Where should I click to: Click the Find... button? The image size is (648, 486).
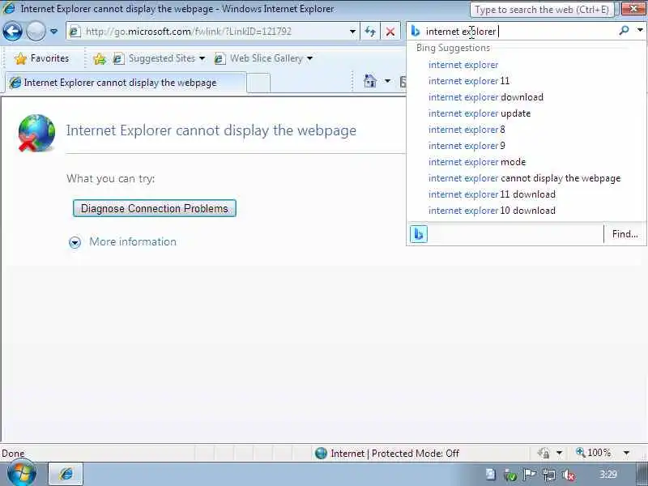point(625,234)
